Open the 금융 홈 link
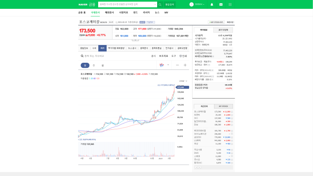This screenshot has height=176, width=313. pos(82,13)
